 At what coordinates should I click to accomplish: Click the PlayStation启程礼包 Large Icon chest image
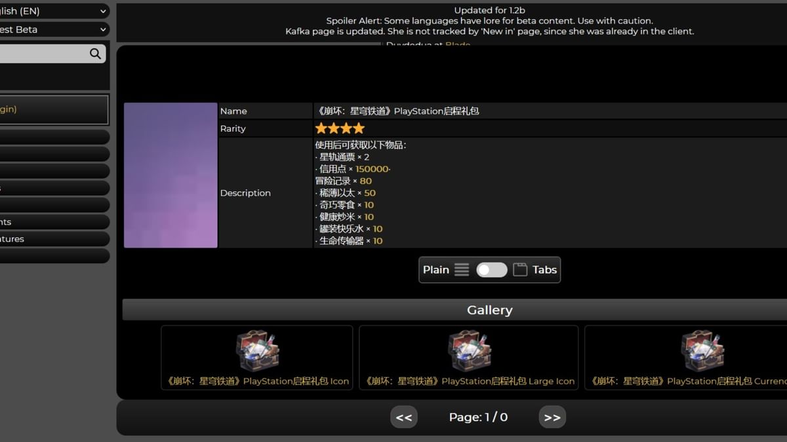(469, 350)
